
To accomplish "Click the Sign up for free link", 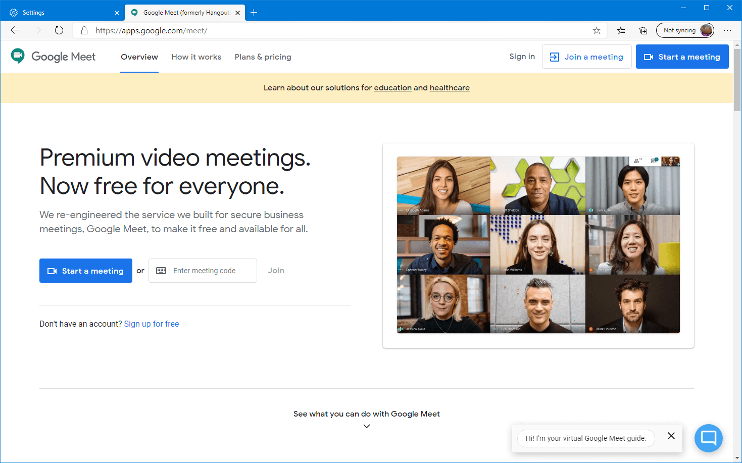I will (x=152, y=324).
